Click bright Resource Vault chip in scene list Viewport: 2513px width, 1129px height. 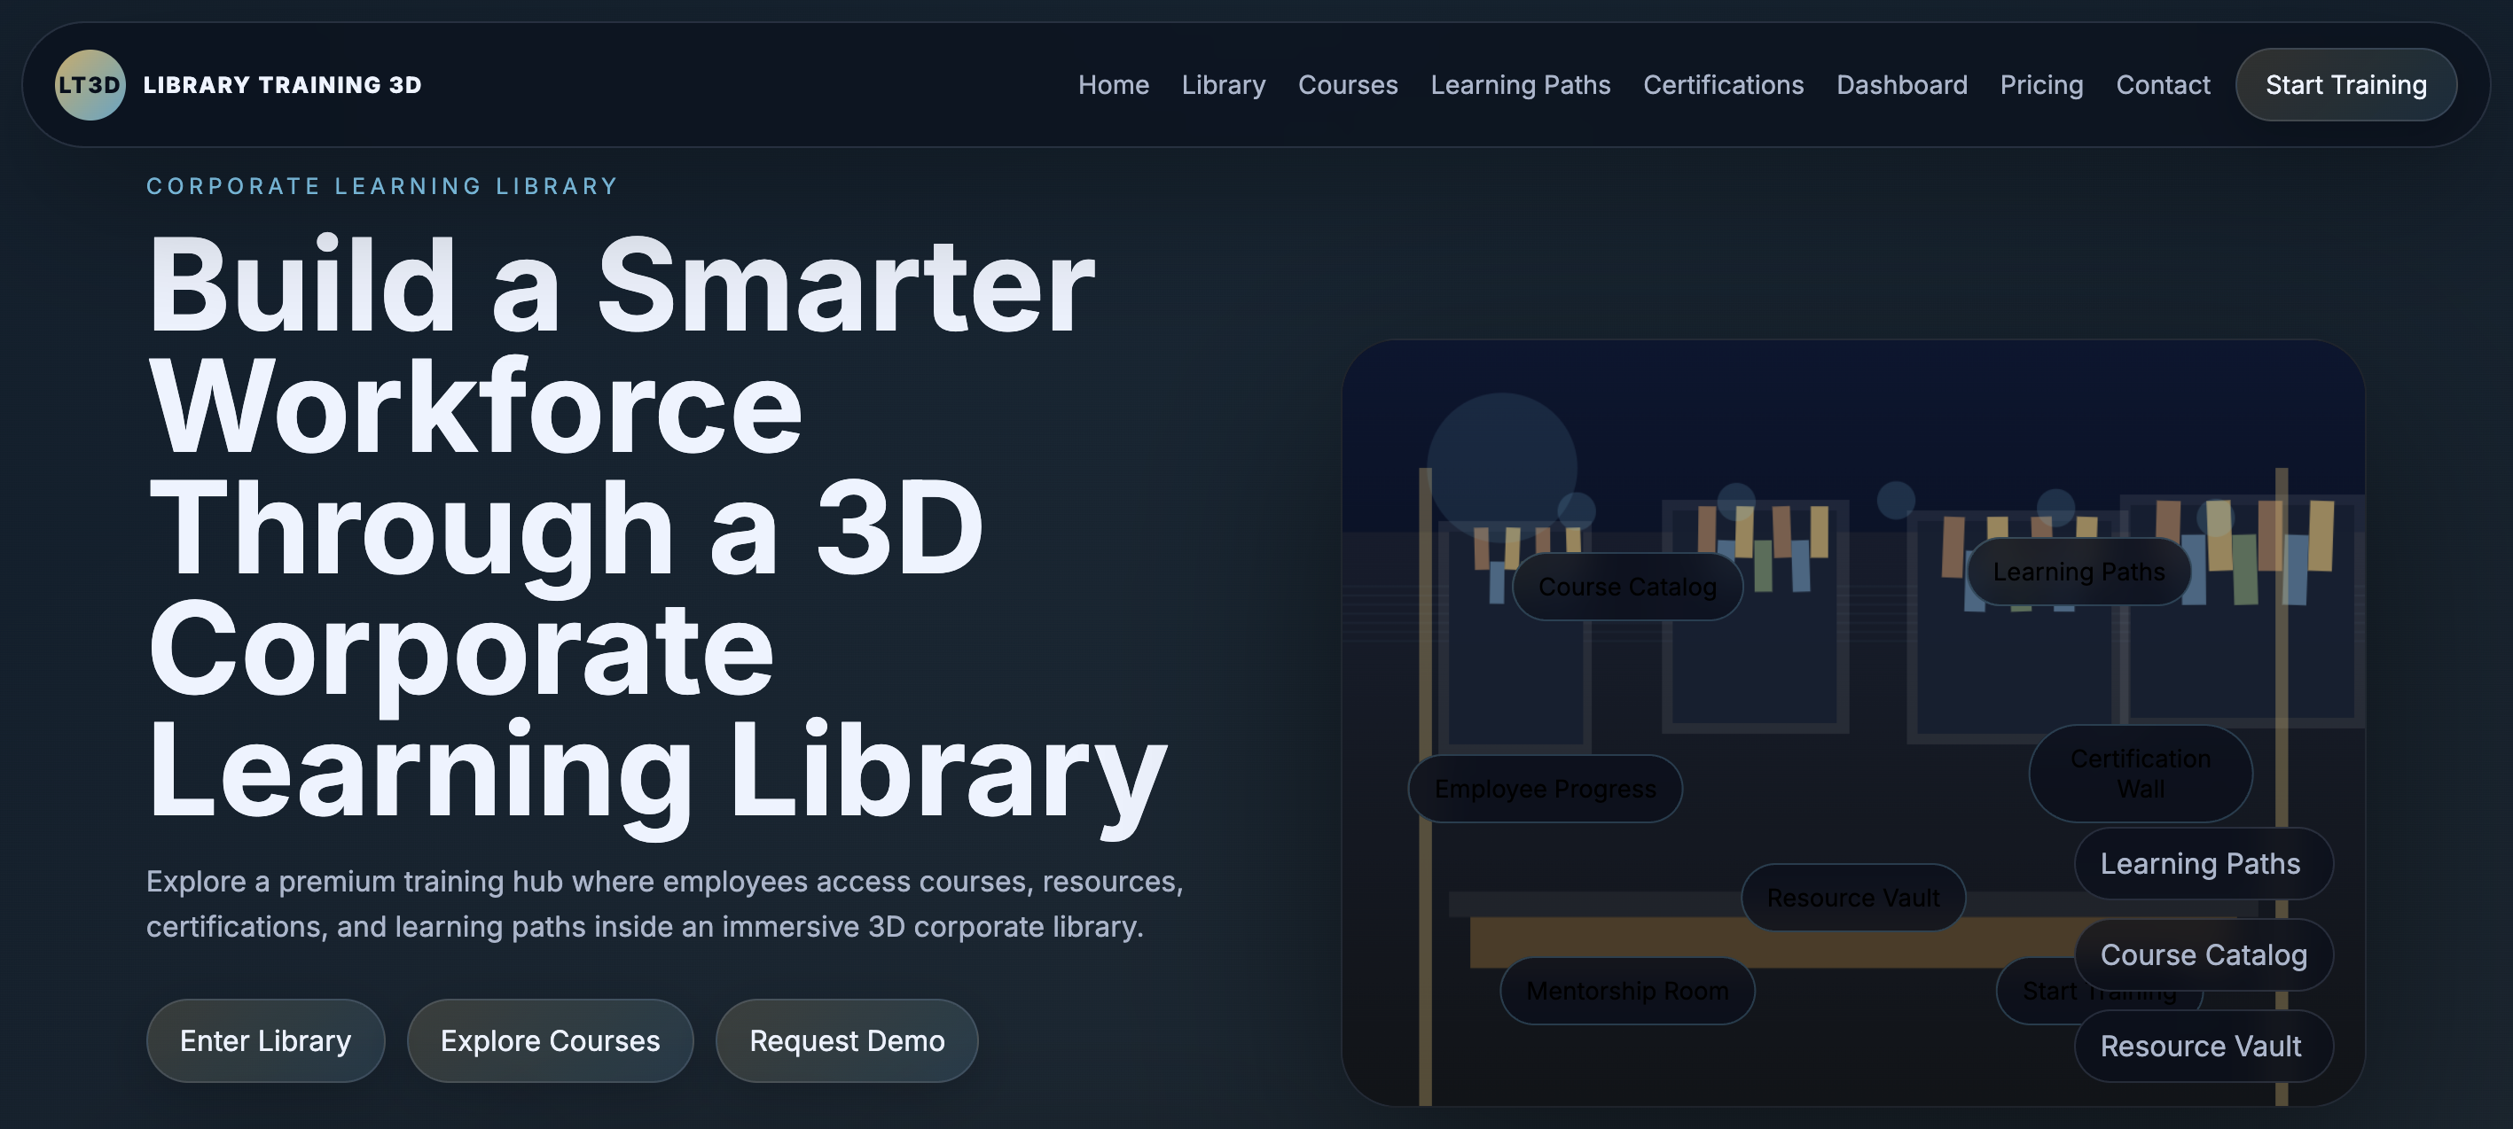coord(2203,1046)
